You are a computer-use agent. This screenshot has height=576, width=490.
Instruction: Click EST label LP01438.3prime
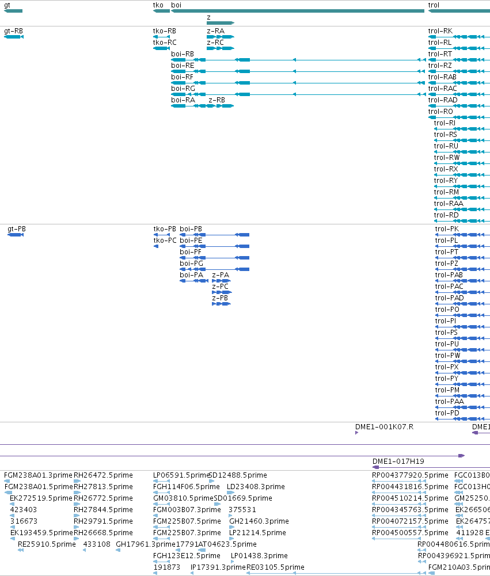[x=259, y=555]
